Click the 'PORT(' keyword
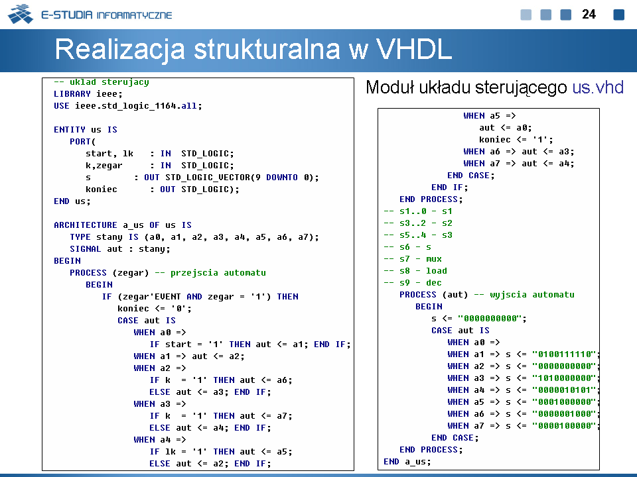 tap(82, 142)
